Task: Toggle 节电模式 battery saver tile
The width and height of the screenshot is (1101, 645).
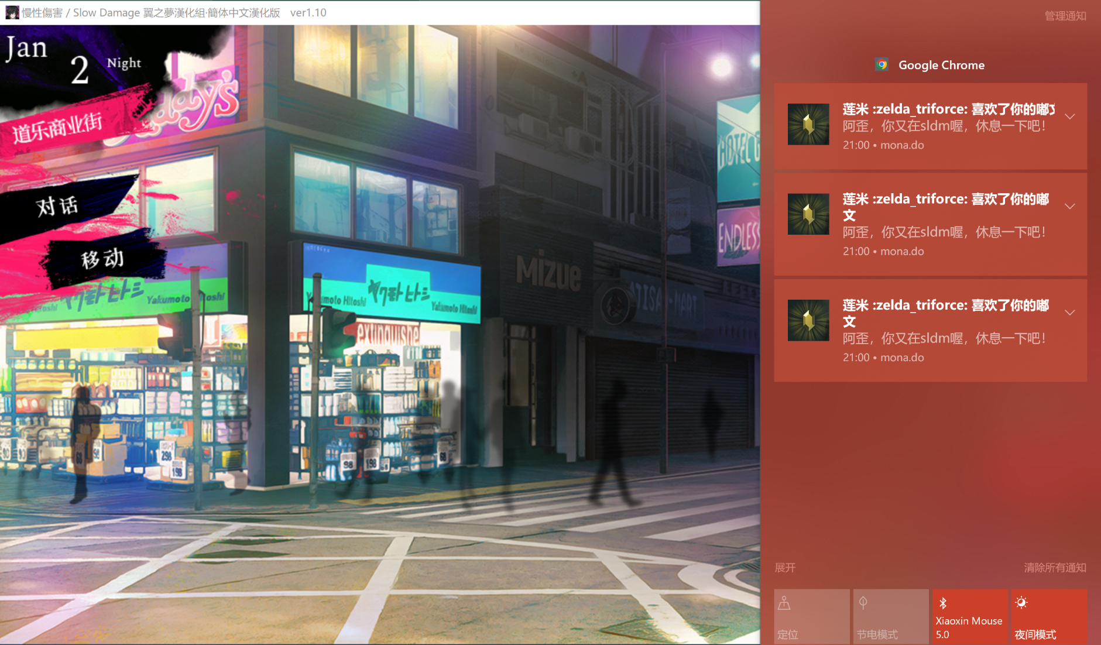Action: pyautogui.click(x=890, y=617)
